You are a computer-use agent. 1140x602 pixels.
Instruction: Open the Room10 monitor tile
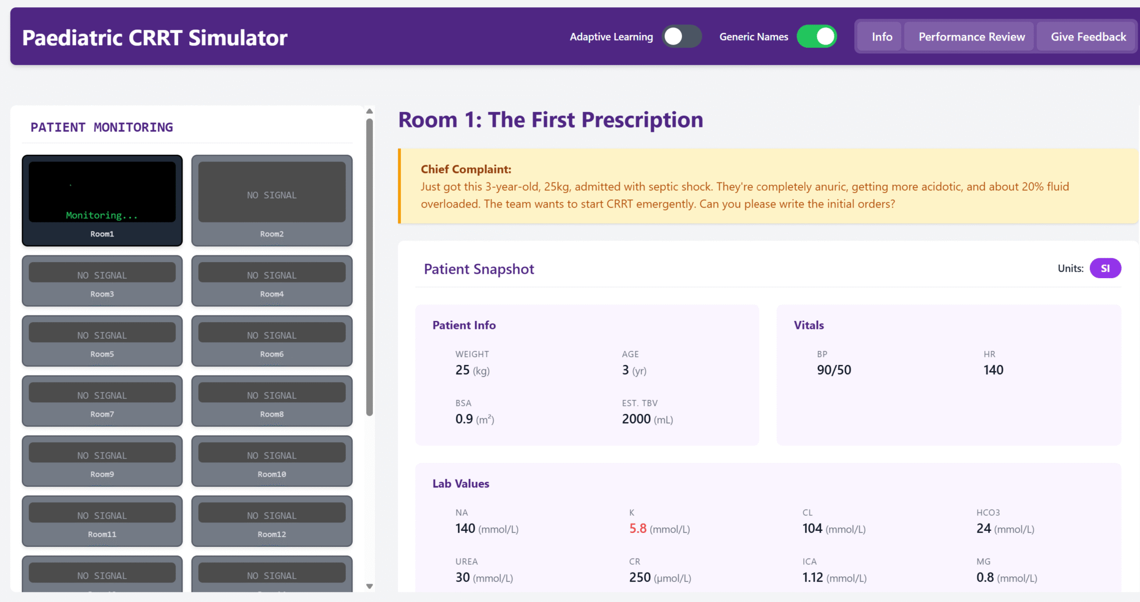(272, 461)
